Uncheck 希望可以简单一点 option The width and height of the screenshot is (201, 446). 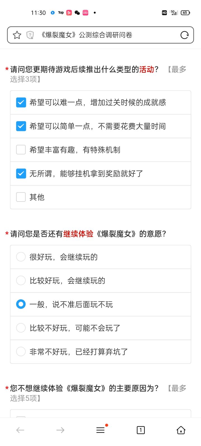[21, 126]
